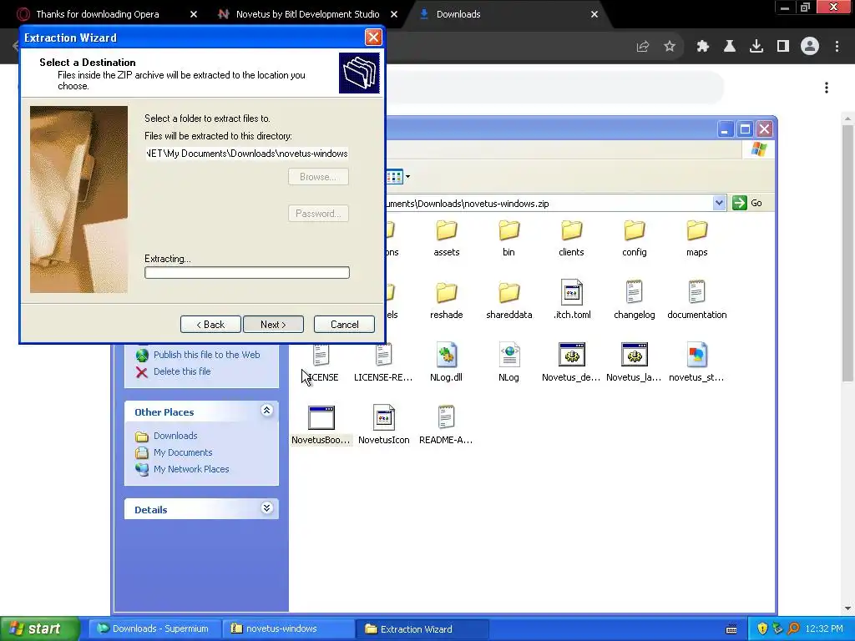Open My Documents in Other Places
Image resolution: width=855 pixels, height=641 pixels.
pos(183,452)
